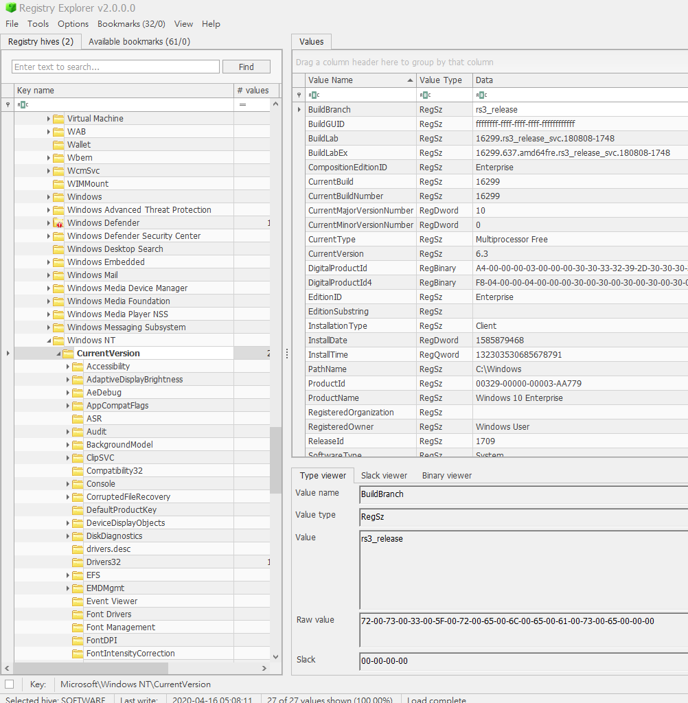Toggle the checkbox beside the Key label
This screenshot has height=703, width=688.
click(10, 684)
